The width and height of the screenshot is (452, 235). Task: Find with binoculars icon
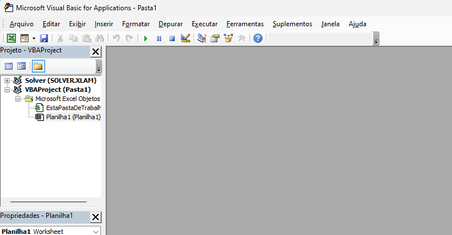99,38
